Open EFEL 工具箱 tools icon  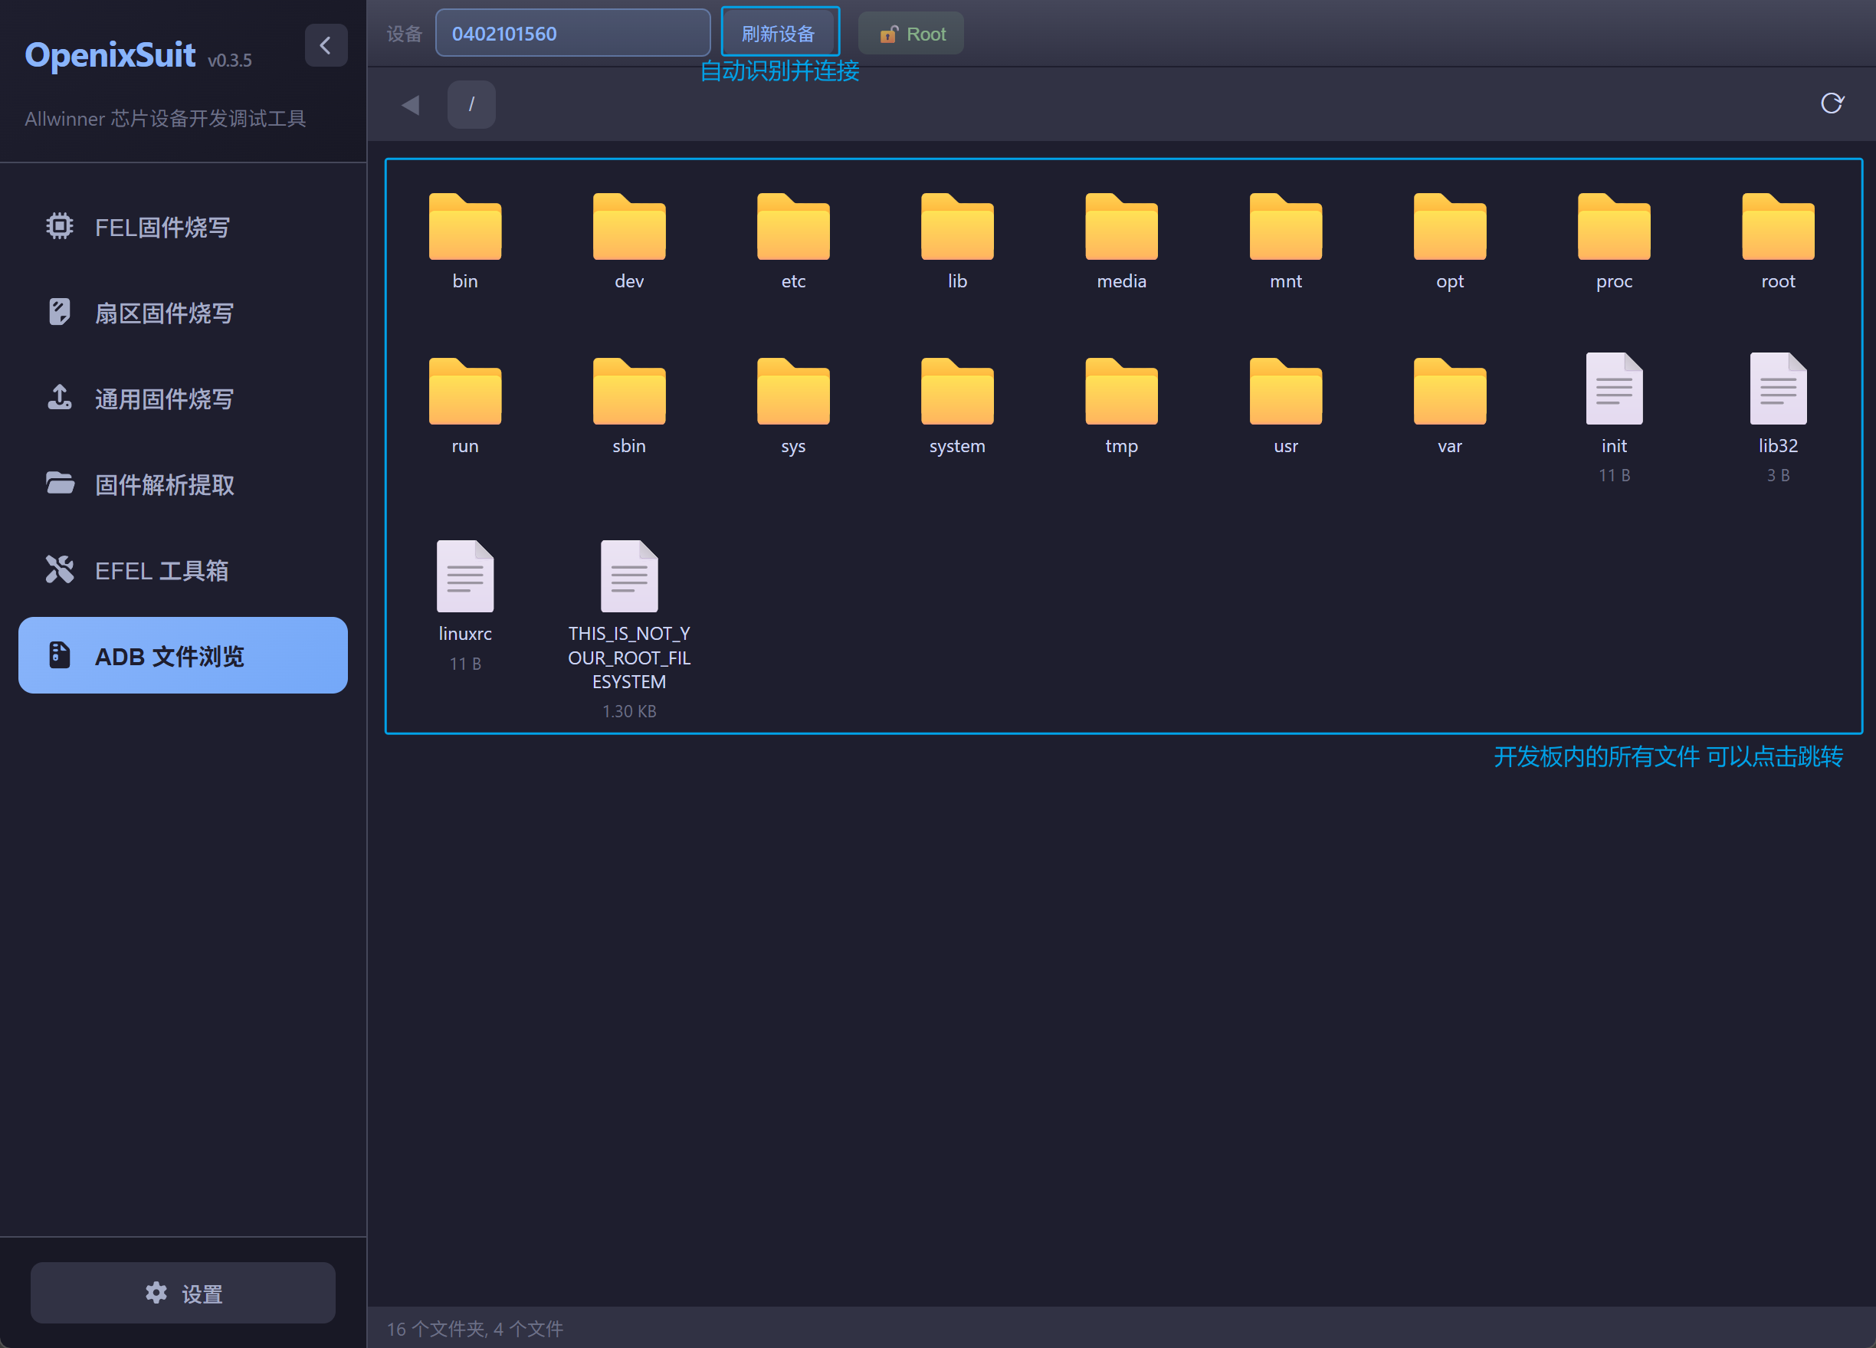[x=60, y=570]
